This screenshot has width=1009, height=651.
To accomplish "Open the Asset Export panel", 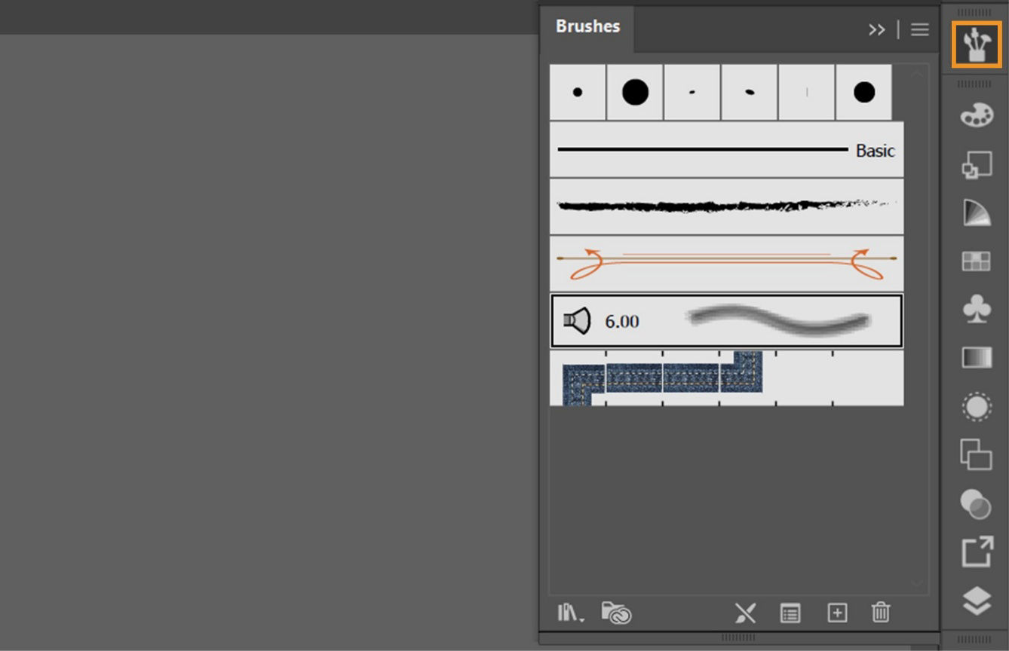I will tap(976, 551).
